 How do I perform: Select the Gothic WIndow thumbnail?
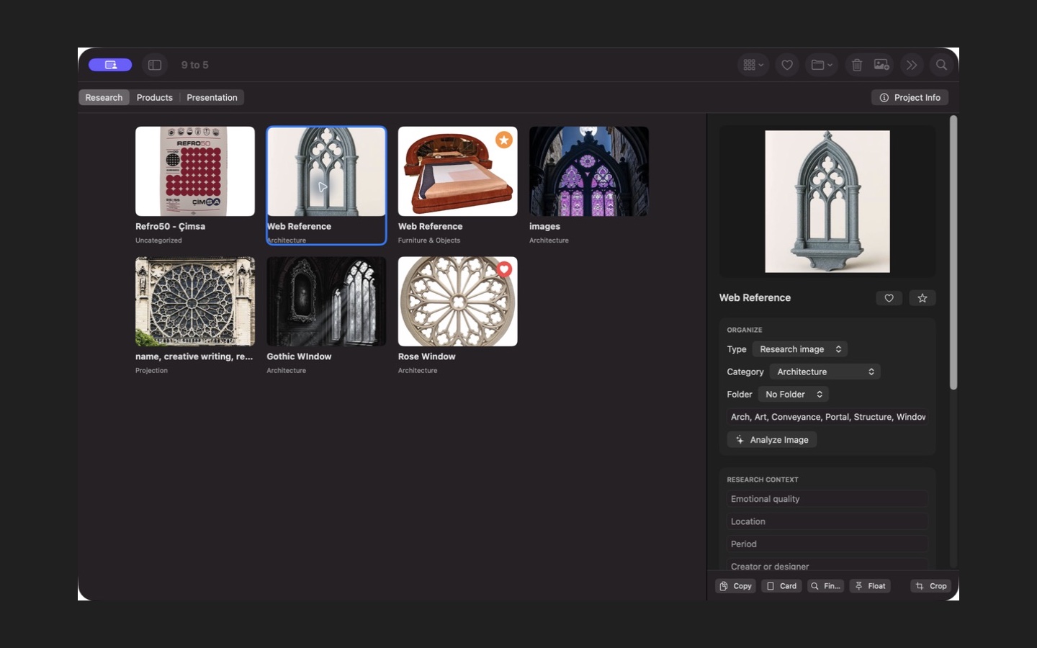pos(326,302)
